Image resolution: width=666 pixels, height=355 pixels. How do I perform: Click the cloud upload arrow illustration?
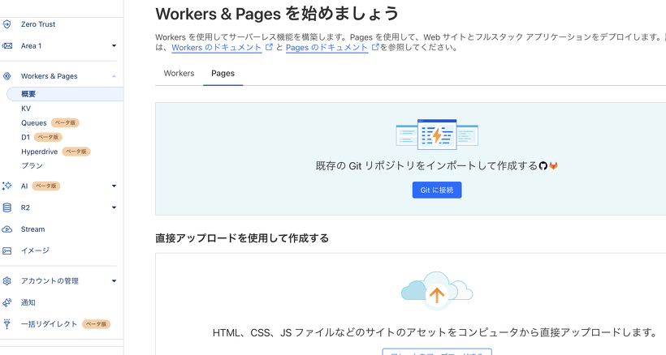[437, 291]
